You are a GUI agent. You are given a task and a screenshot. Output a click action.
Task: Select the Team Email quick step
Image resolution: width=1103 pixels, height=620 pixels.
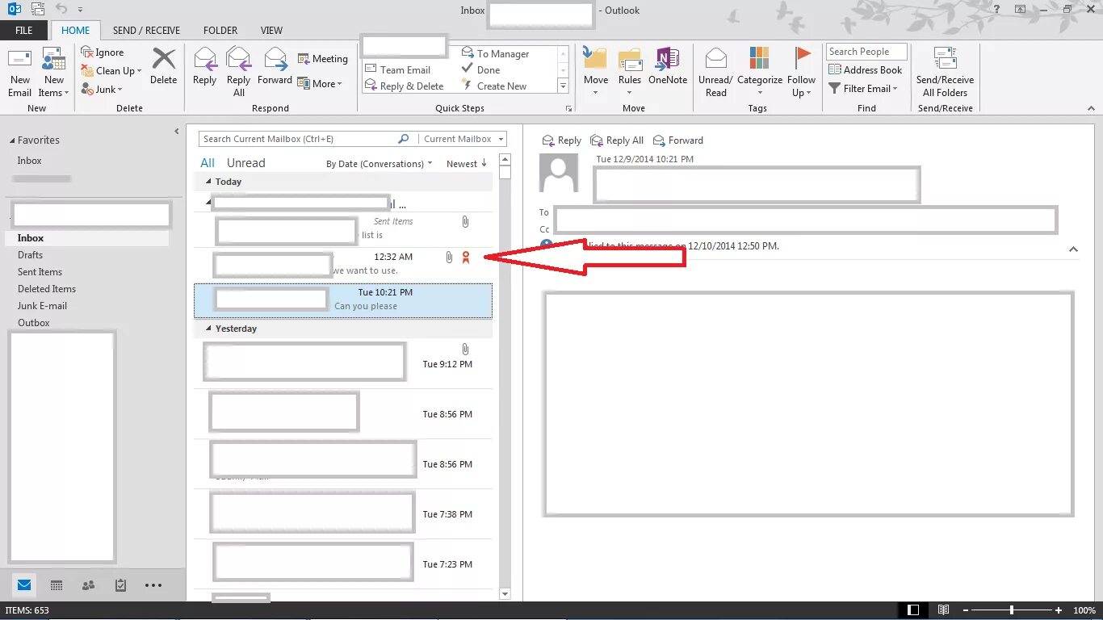click(398, 70)
